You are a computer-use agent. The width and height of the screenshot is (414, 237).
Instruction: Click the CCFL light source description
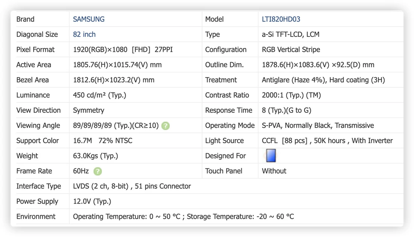(327, 141)
